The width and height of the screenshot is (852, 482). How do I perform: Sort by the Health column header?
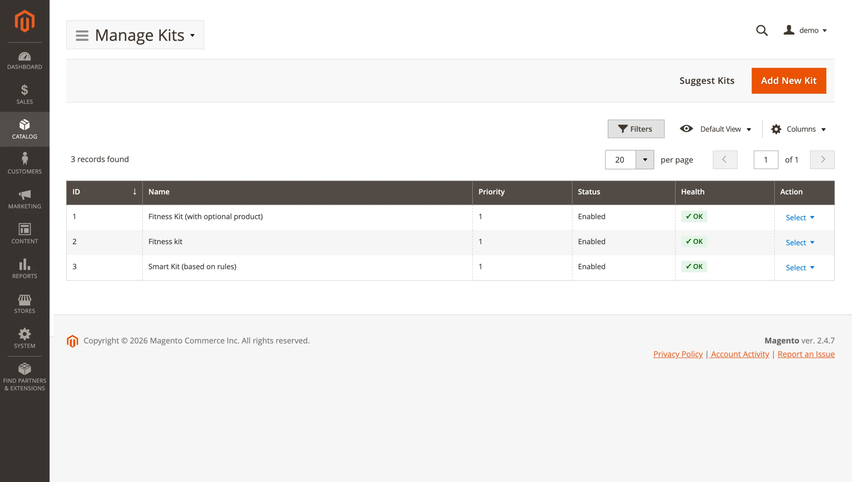click(x=724, y=192)
